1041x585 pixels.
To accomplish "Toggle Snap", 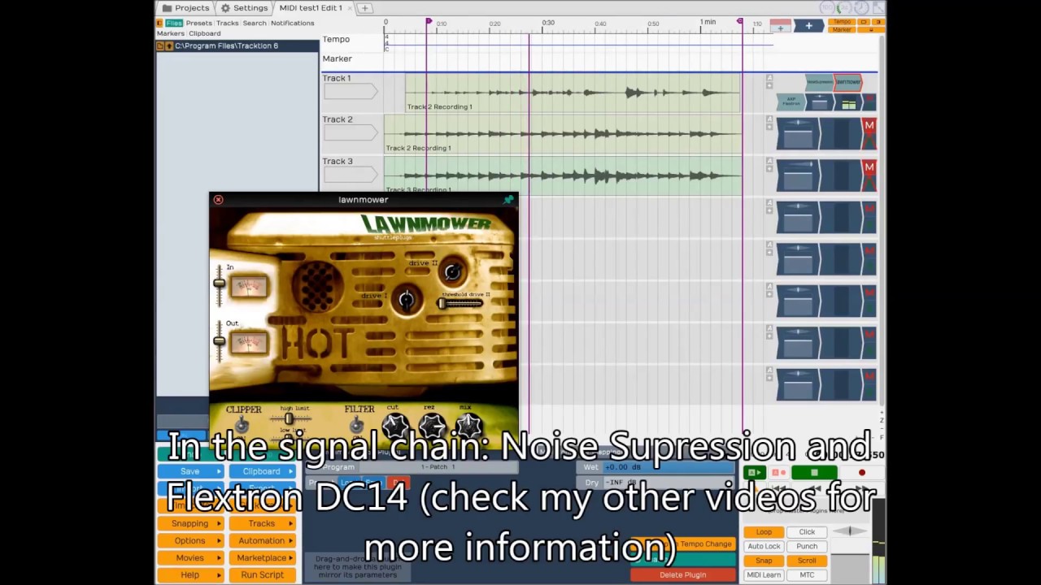I will click(x=764, y=561).
